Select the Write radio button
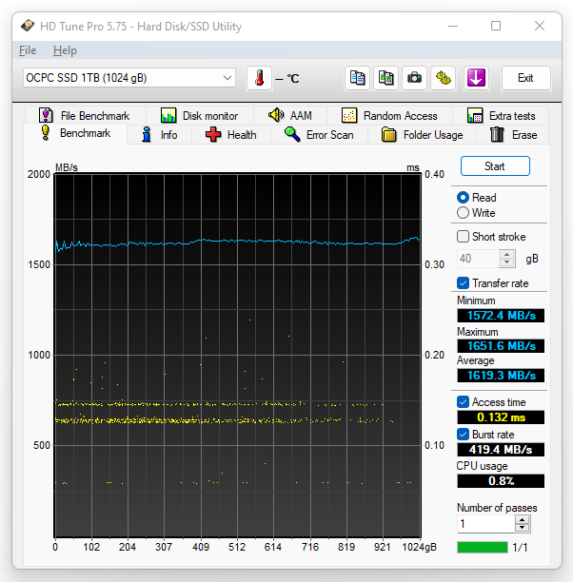Screen dimensions: 573x582 (463, 213)
